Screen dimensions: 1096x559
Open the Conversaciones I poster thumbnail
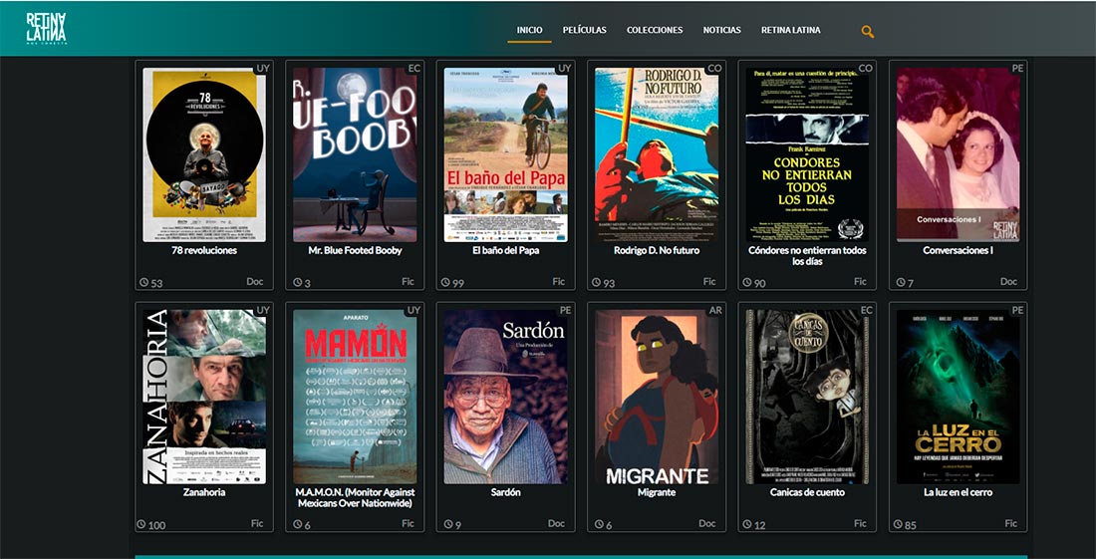(958, 154)
